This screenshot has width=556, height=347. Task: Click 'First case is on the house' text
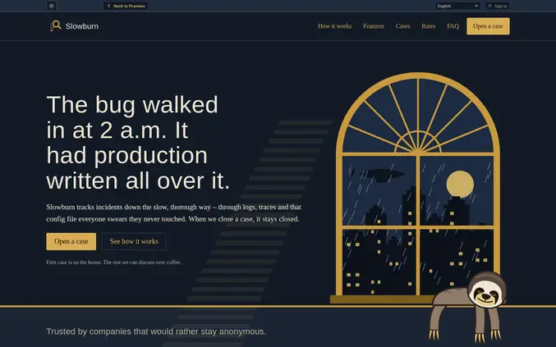pos(113,263)
